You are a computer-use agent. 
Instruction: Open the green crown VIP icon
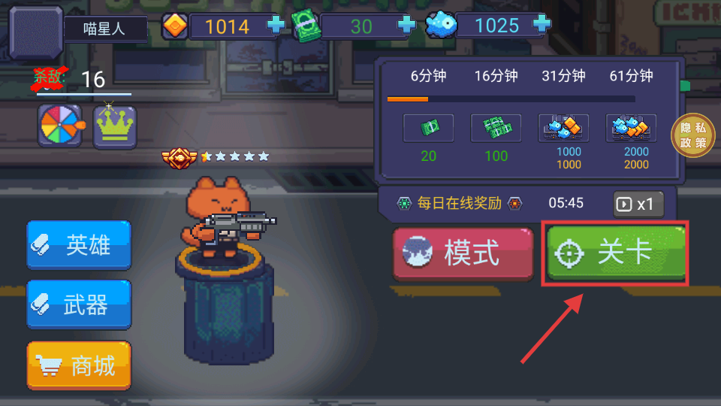(114, 126)
